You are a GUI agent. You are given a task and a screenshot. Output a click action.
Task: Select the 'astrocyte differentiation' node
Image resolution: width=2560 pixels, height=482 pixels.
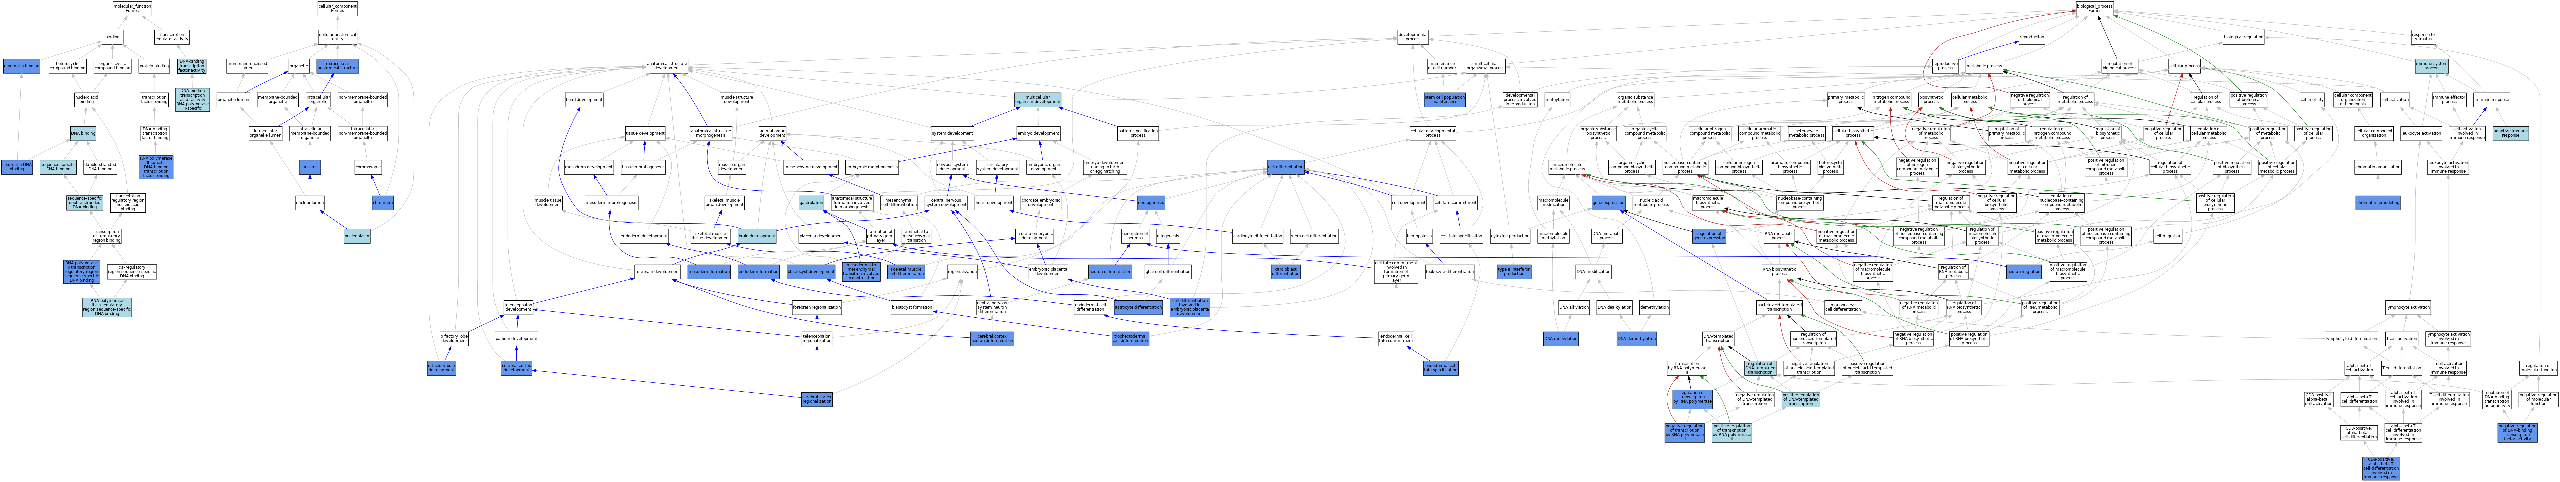[1138, 308]
